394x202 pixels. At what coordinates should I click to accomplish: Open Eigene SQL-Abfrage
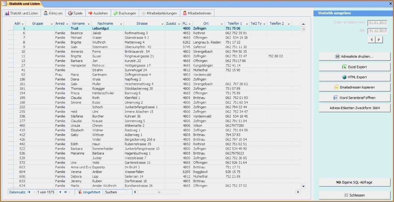354,182
